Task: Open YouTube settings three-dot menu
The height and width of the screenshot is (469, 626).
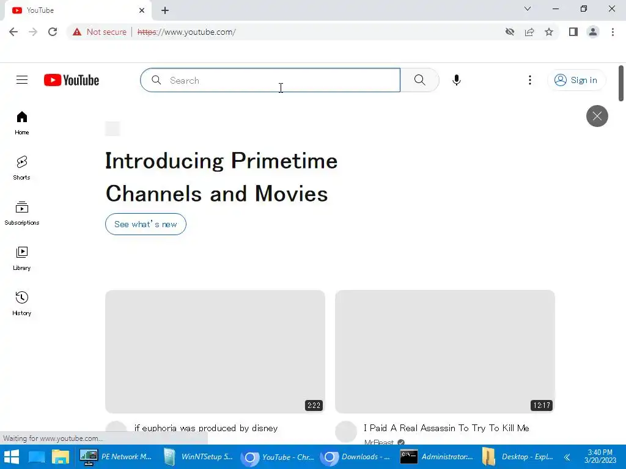Action: point(530,80)
